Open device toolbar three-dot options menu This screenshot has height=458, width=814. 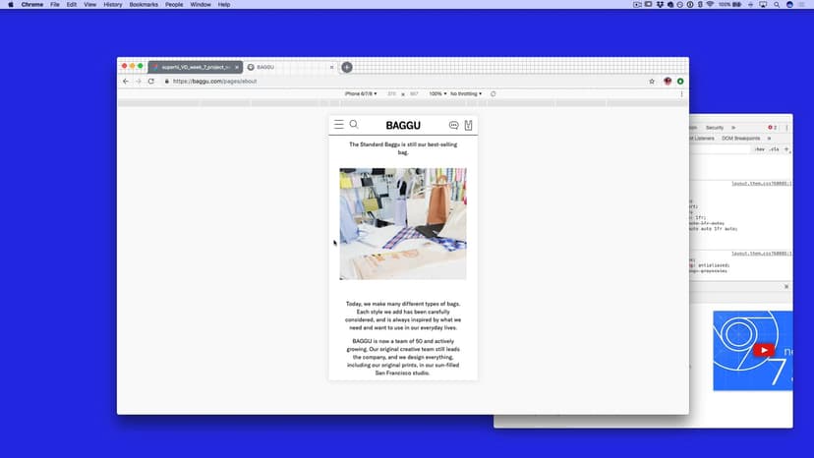click(681, 94)
